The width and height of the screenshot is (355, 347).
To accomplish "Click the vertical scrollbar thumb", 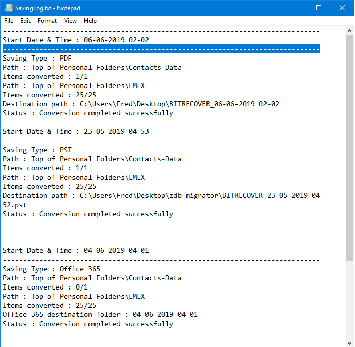I will (349, 148).
